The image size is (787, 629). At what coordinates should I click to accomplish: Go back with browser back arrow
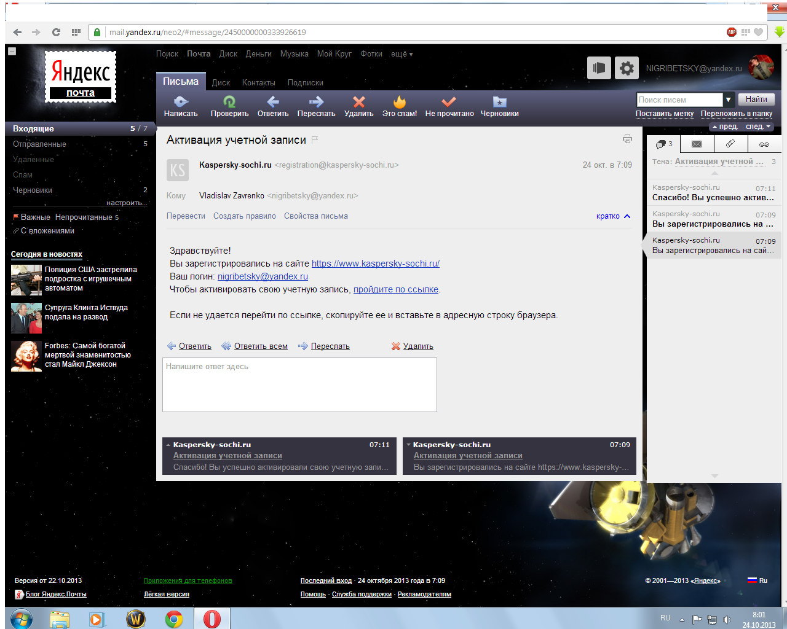pyautogui.click(x=17, y=32)
